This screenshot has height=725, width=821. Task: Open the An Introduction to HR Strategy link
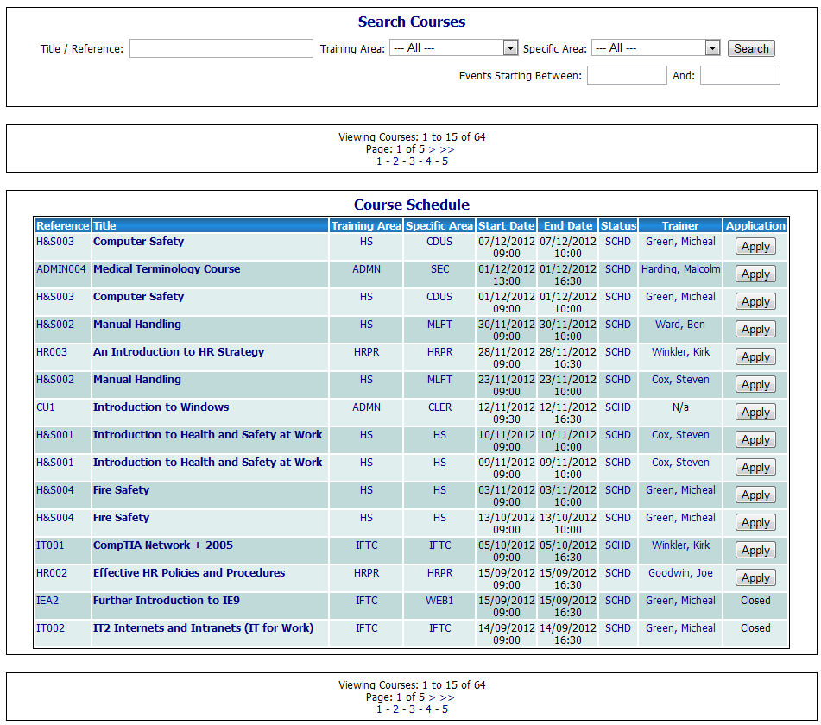[x=179, y=352]
